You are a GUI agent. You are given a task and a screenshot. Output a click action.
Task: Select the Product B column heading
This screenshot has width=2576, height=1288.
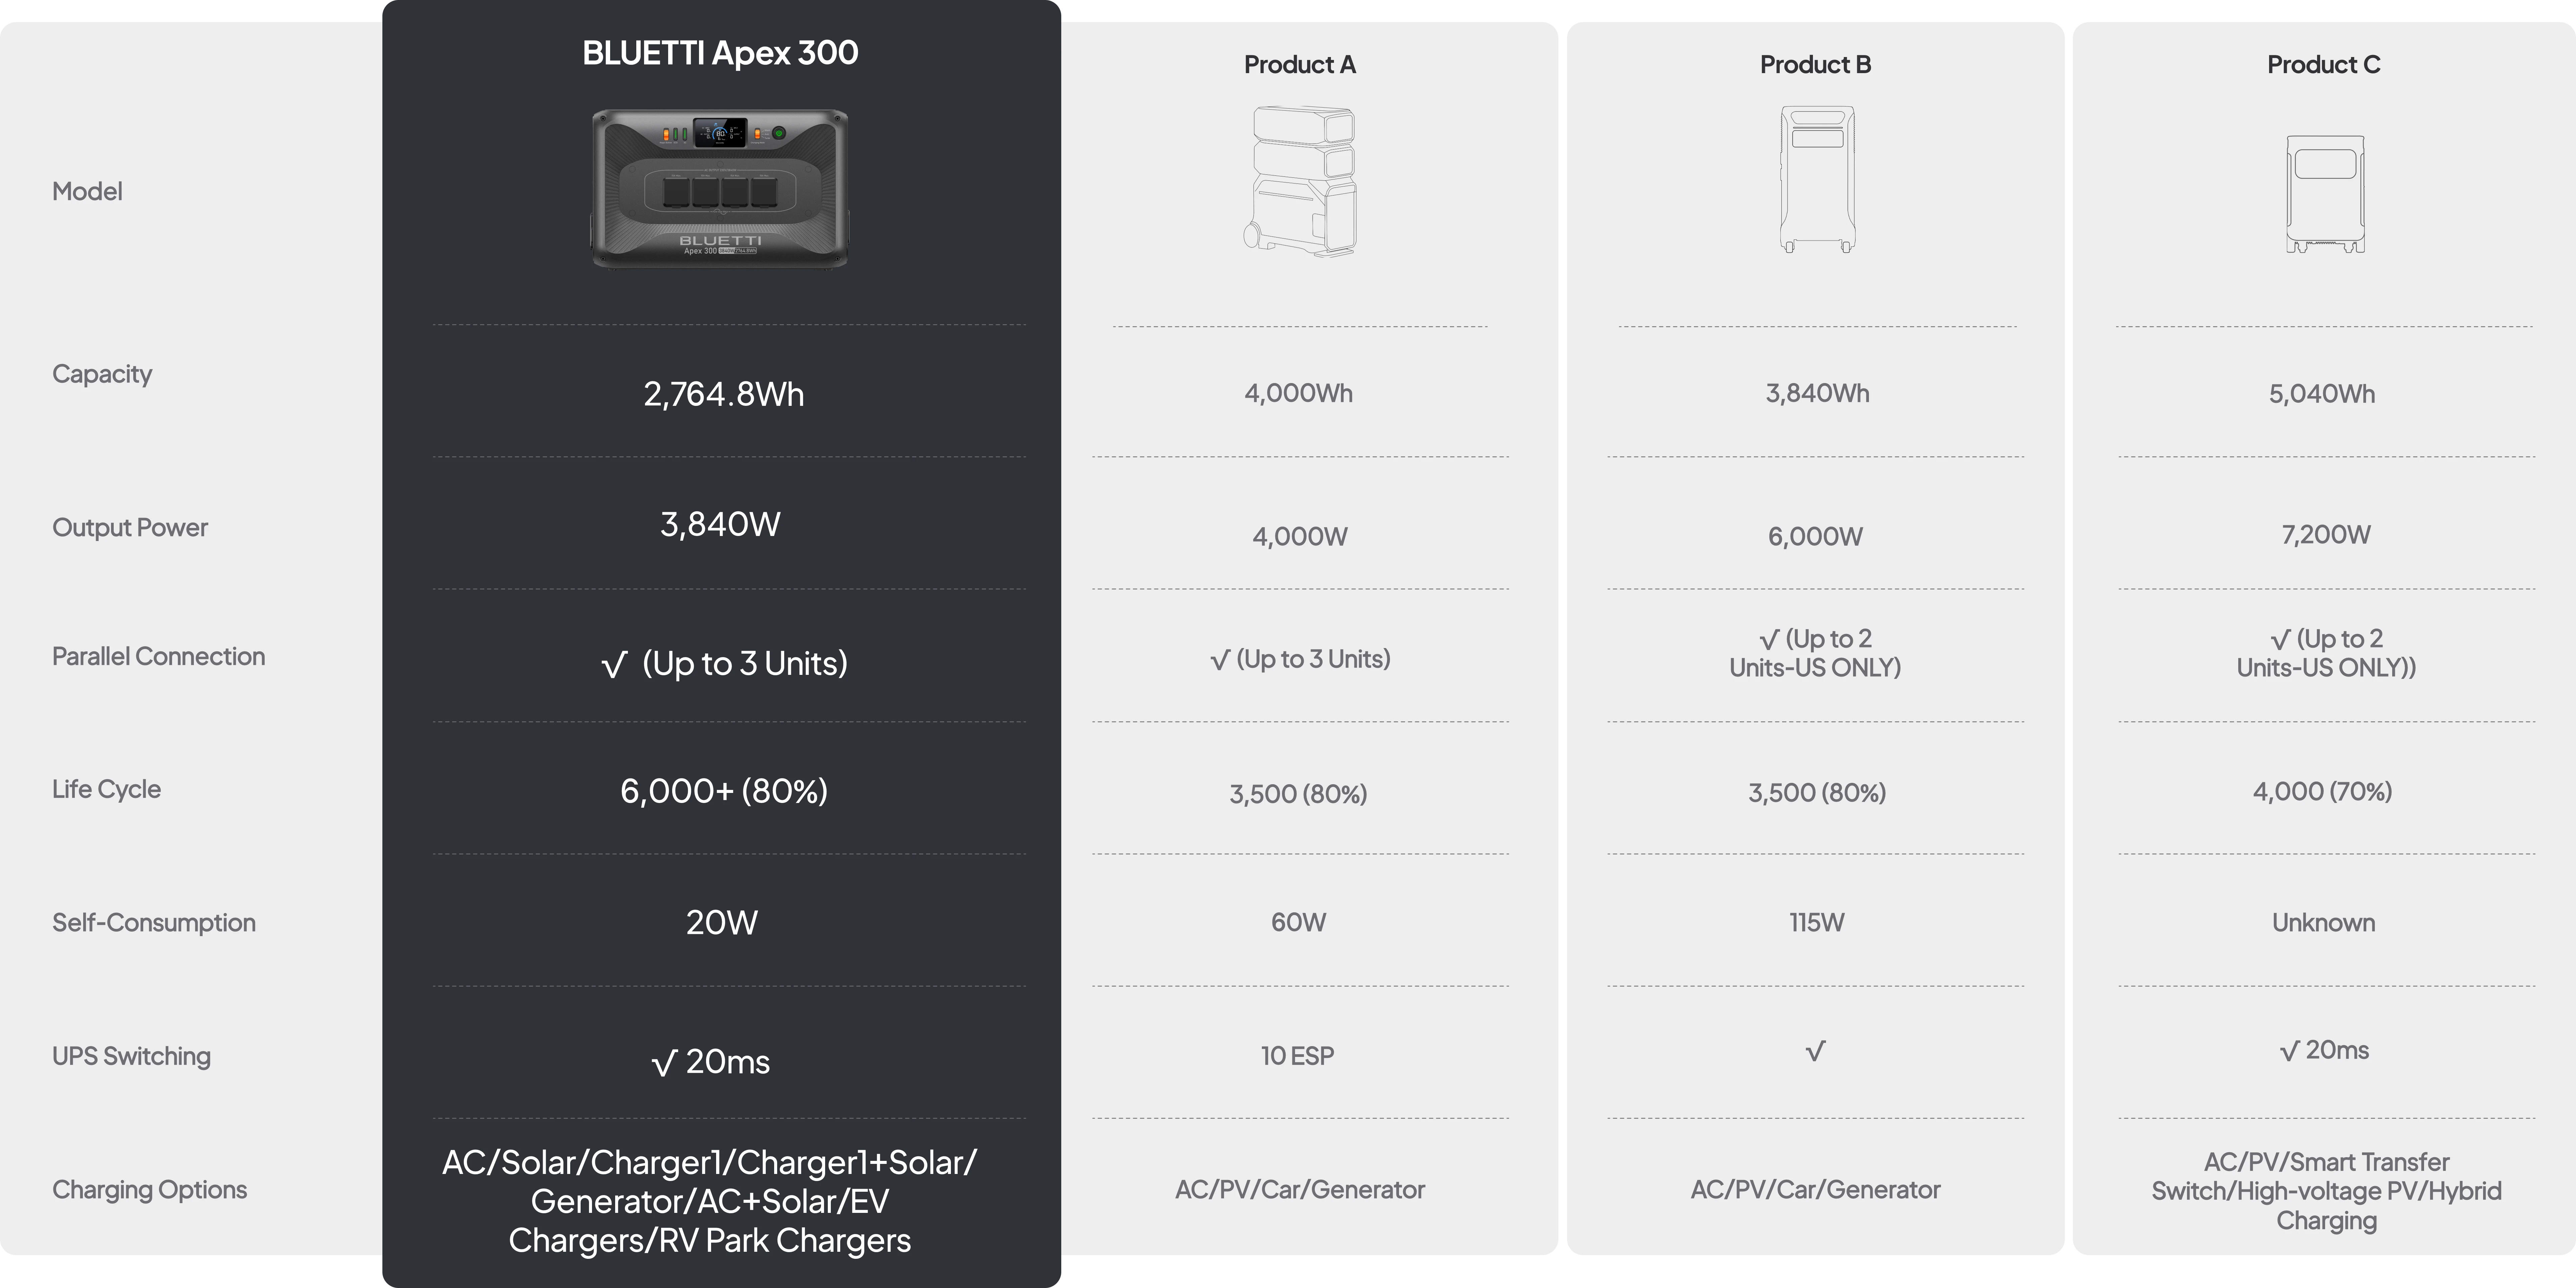1815,65
